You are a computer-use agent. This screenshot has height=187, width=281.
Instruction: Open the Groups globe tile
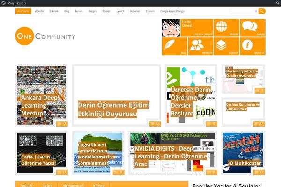227,28
